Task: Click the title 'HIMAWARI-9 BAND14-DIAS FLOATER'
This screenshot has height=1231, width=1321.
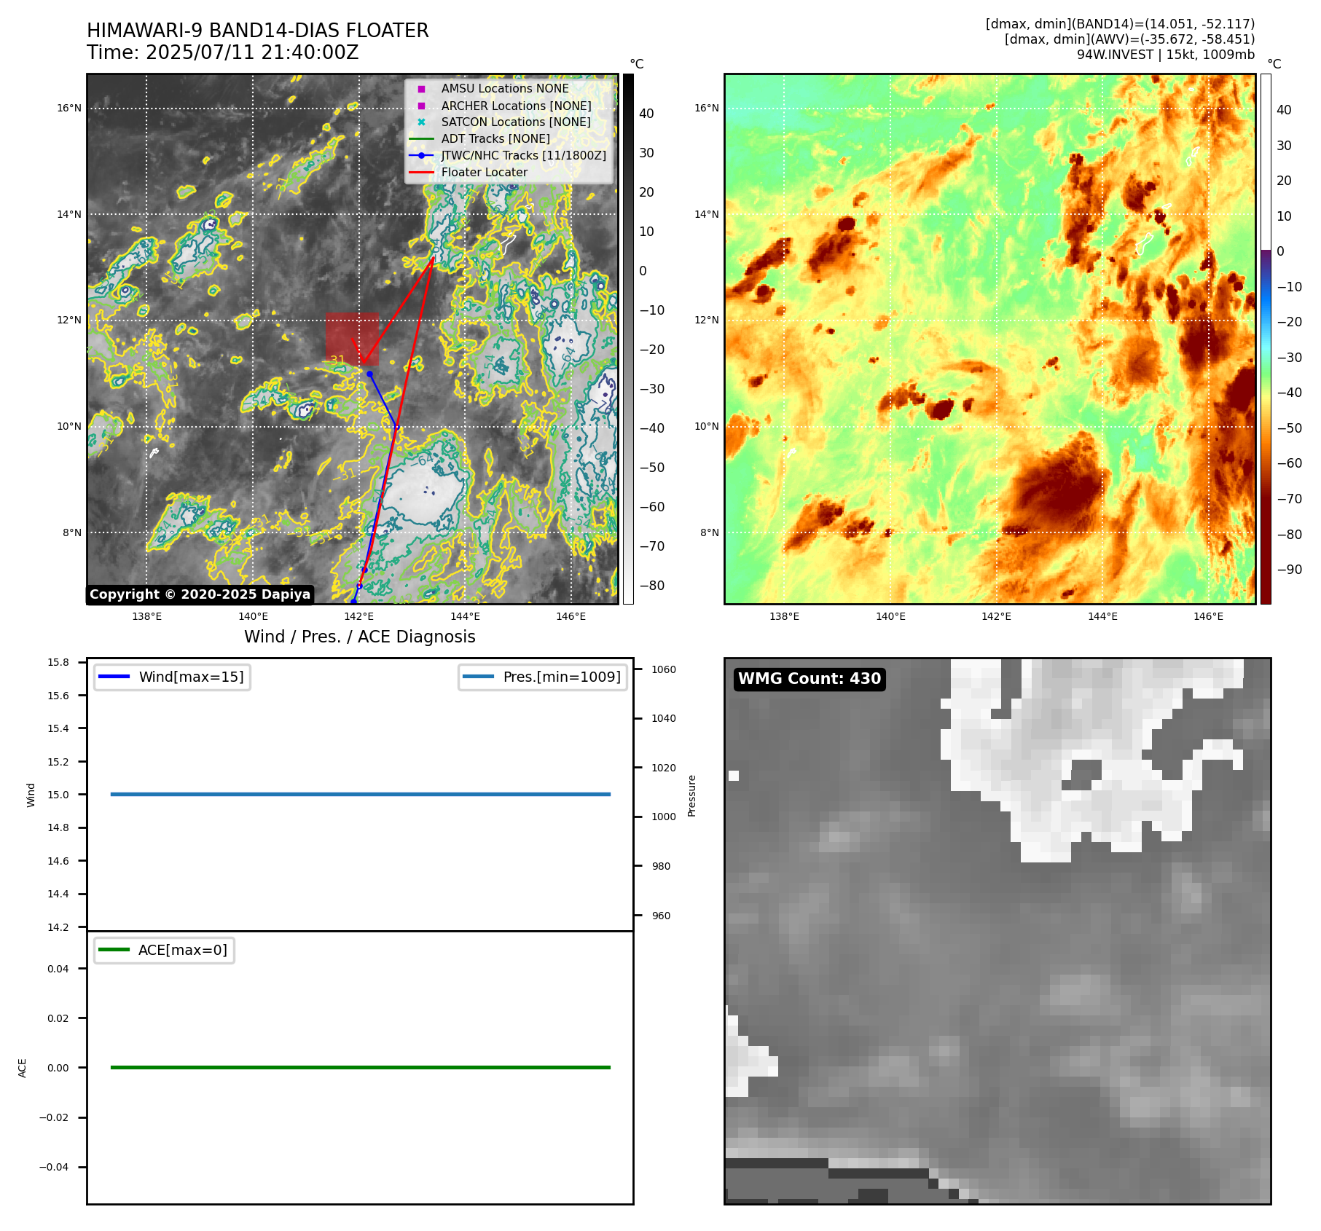Action: pyautogui.click(x=258, y=31)
